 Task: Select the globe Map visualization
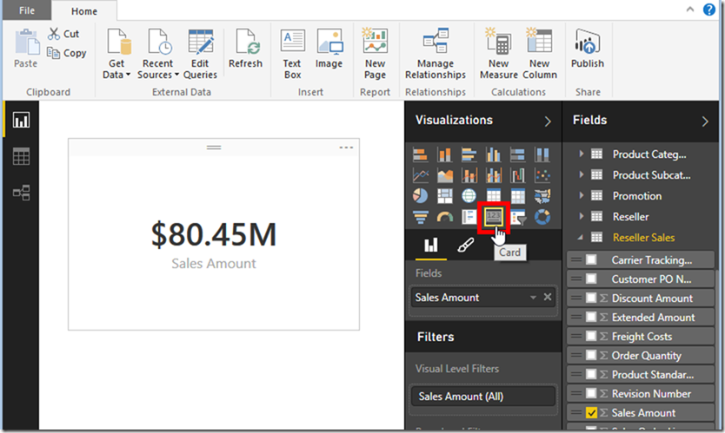[469, 196]
